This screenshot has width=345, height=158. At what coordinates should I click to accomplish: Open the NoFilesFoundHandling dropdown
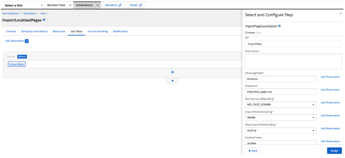tap(280, 105)
